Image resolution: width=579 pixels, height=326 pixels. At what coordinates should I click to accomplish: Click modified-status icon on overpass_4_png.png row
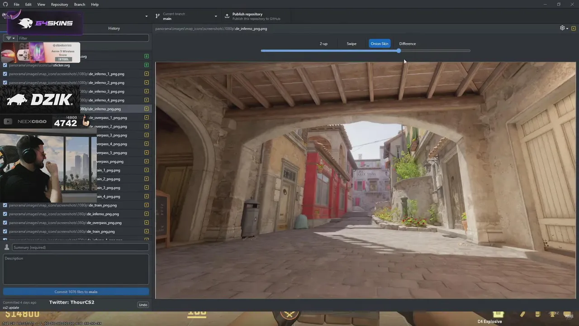point(147,144)
